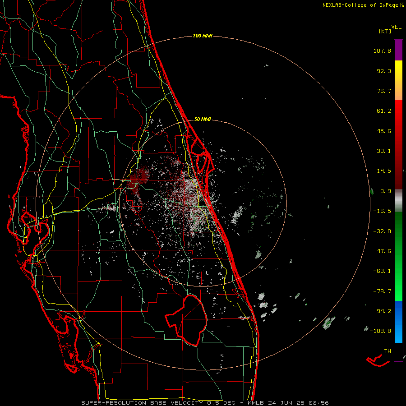Click the 107.8 velocity scale value
The height and width of the screenshot is (406, 406).
click(x=382, y=51)
